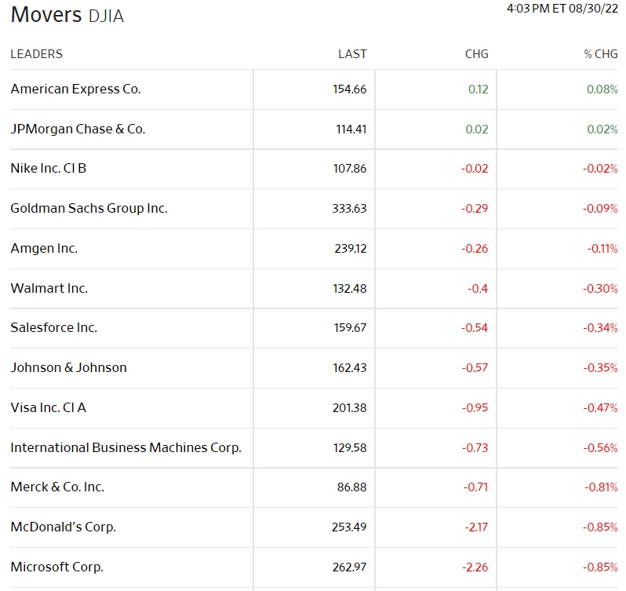Image resolution: width=626 pixels, height=591 pixels.
Task: Open the Walmart Inc. link
Action: point(49,288)
